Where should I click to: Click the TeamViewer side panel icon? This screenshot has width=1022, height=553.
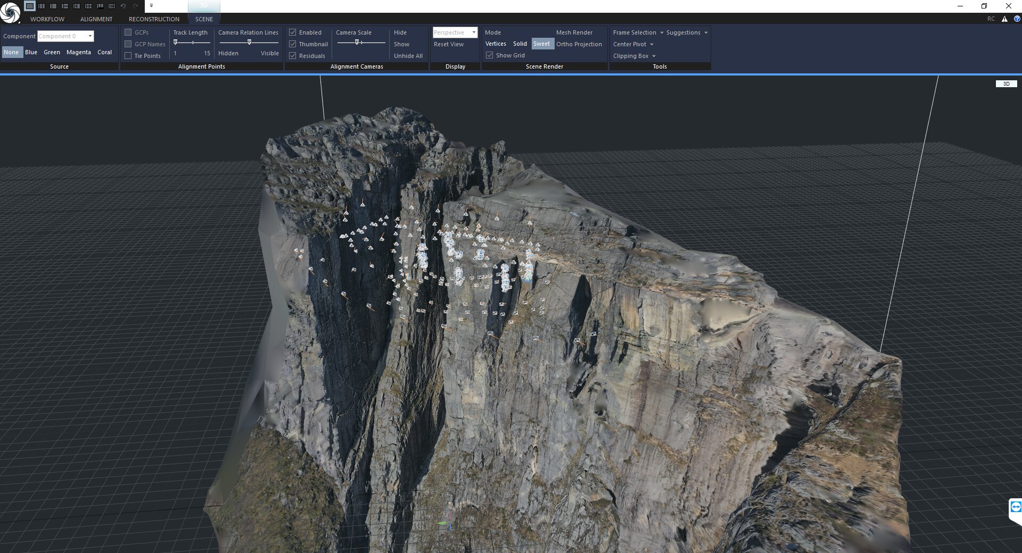[1016, 507]
